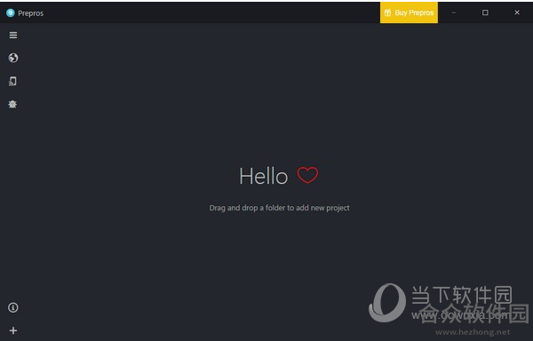Screen dimensions: 533x341
Task: Click the 合众软件园 watermark text
Action: (473, 313)
